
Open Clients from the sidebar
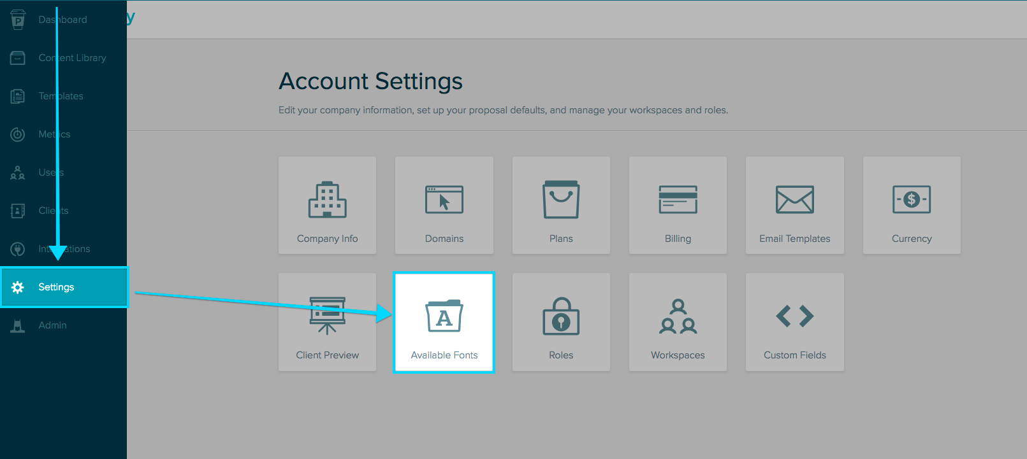point(53,211)
